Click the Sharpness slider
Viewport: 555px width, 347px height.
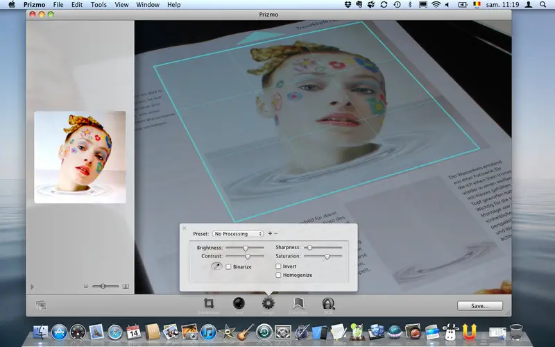[323, 248]
